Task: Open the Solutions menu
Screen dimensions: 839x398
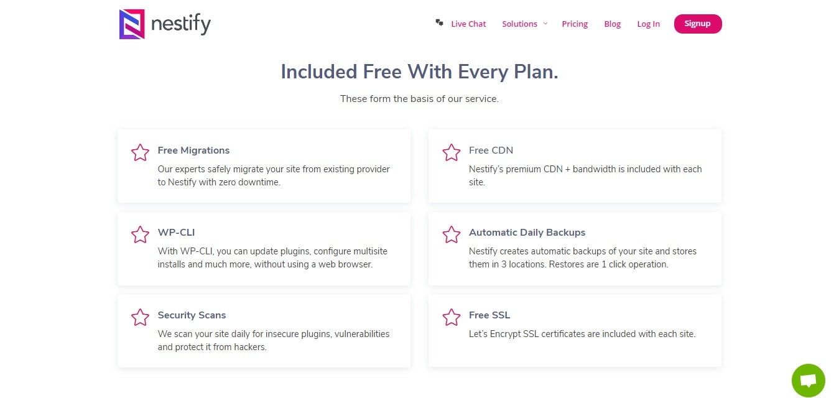Action: [x=519, y=24]
